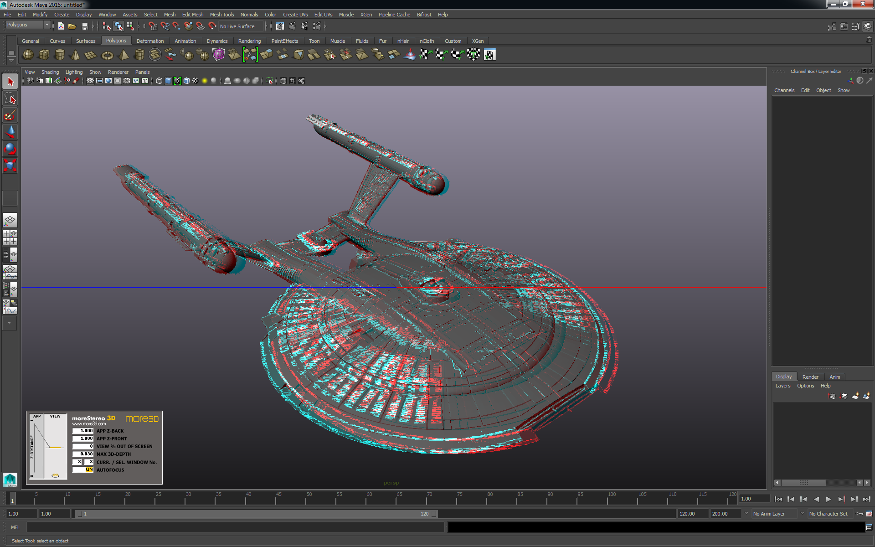Open the Rendering dropdown menu
This screenshot has height=547, width=875.
pos(250,40)
